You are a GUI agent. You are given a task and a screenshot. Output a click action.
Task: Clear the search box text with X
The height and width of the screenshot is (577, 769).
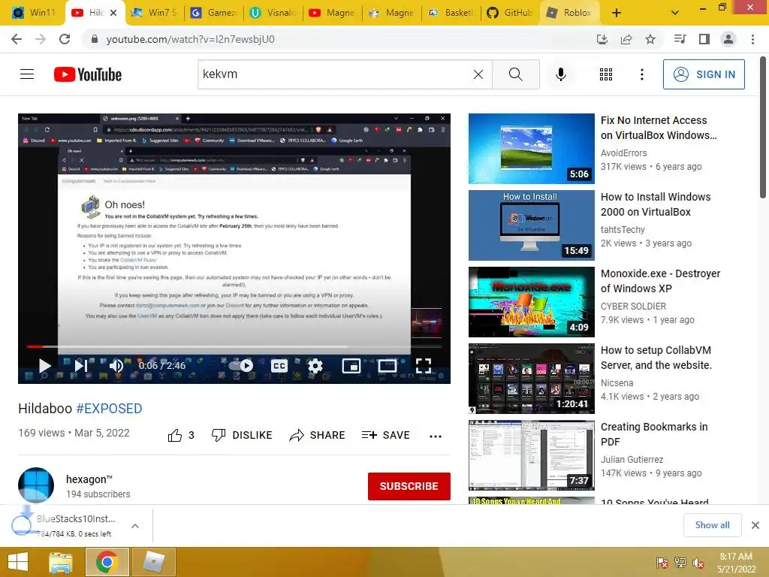pyautogui.click(x=478, y=74)
